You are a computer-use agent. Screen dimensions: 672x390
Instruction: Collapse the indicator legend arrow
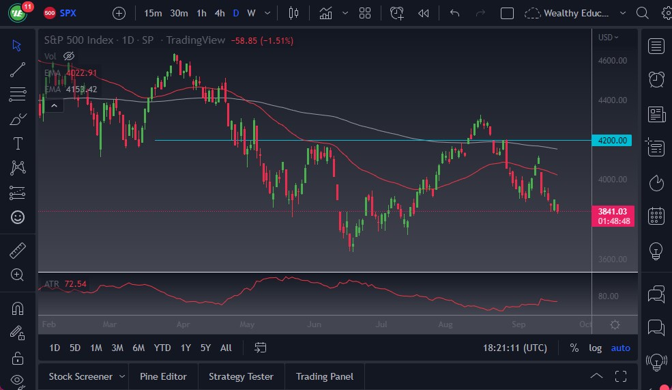(x=54, y=105)
